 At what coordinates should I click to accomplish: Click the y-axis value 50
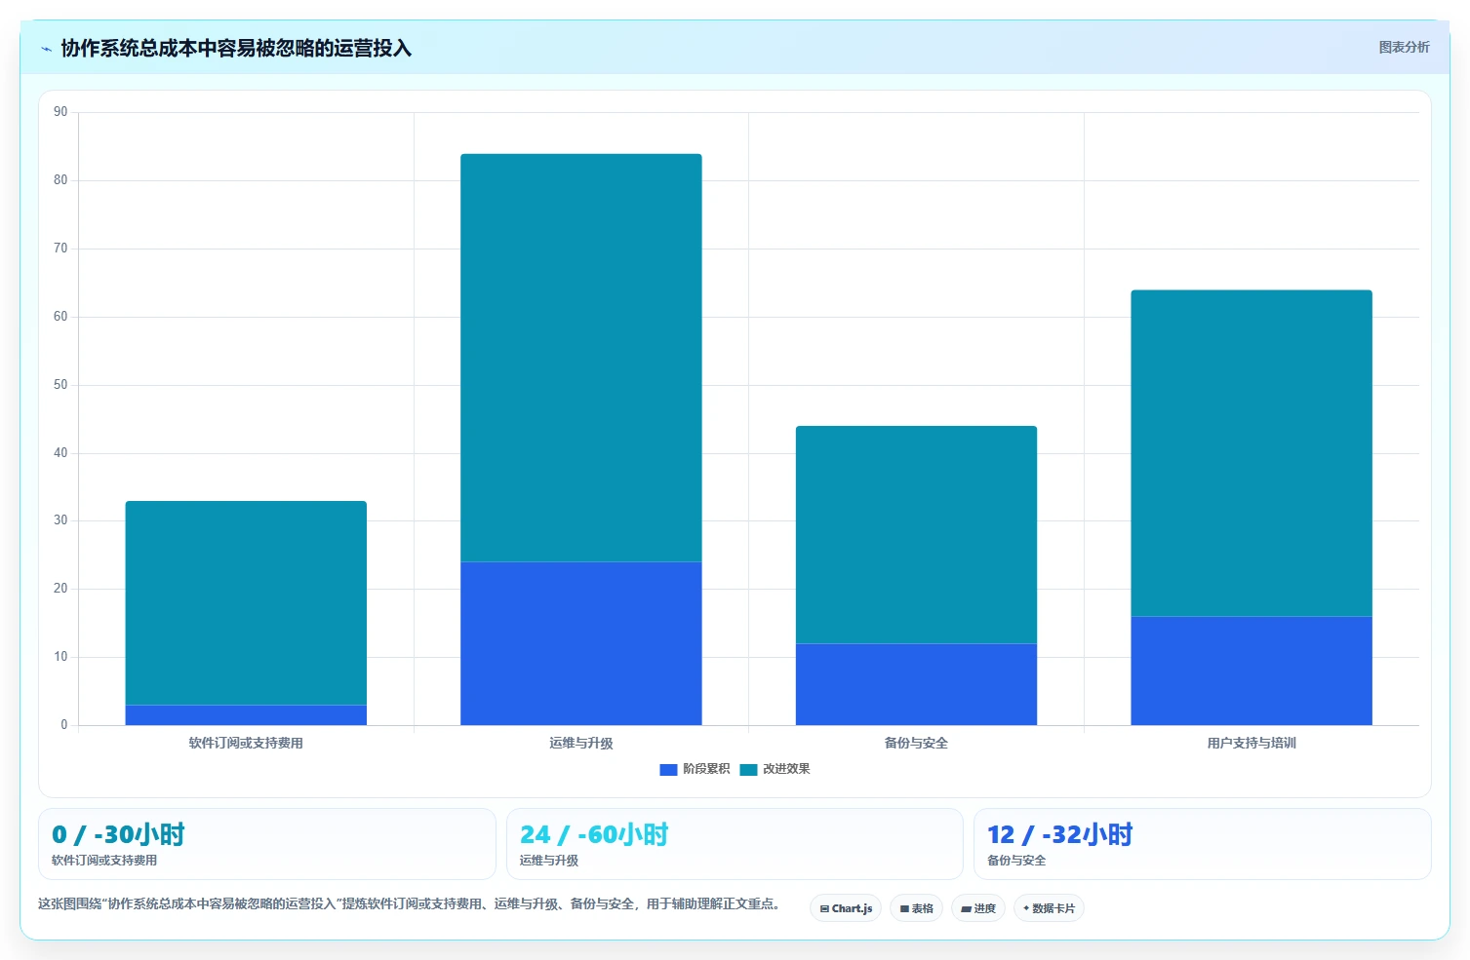(60, 385)
